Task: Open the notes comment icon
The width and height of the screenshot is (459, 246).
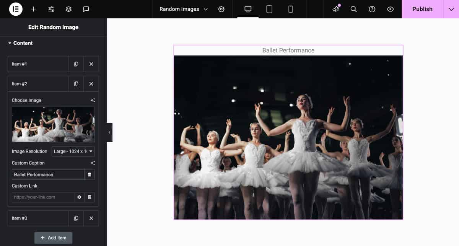Action: [x=86, y=9]
